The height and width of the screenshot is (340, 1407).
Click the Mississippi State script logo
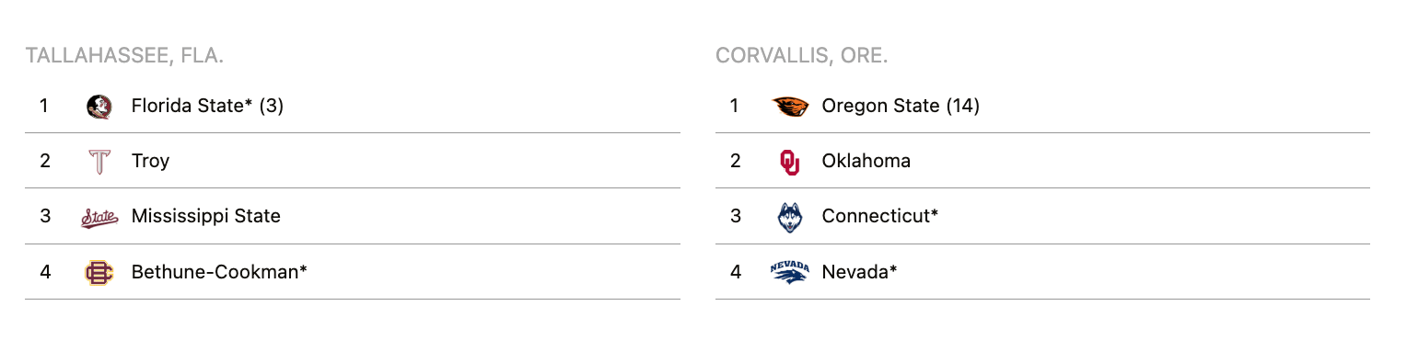click(x=99, y=217)
